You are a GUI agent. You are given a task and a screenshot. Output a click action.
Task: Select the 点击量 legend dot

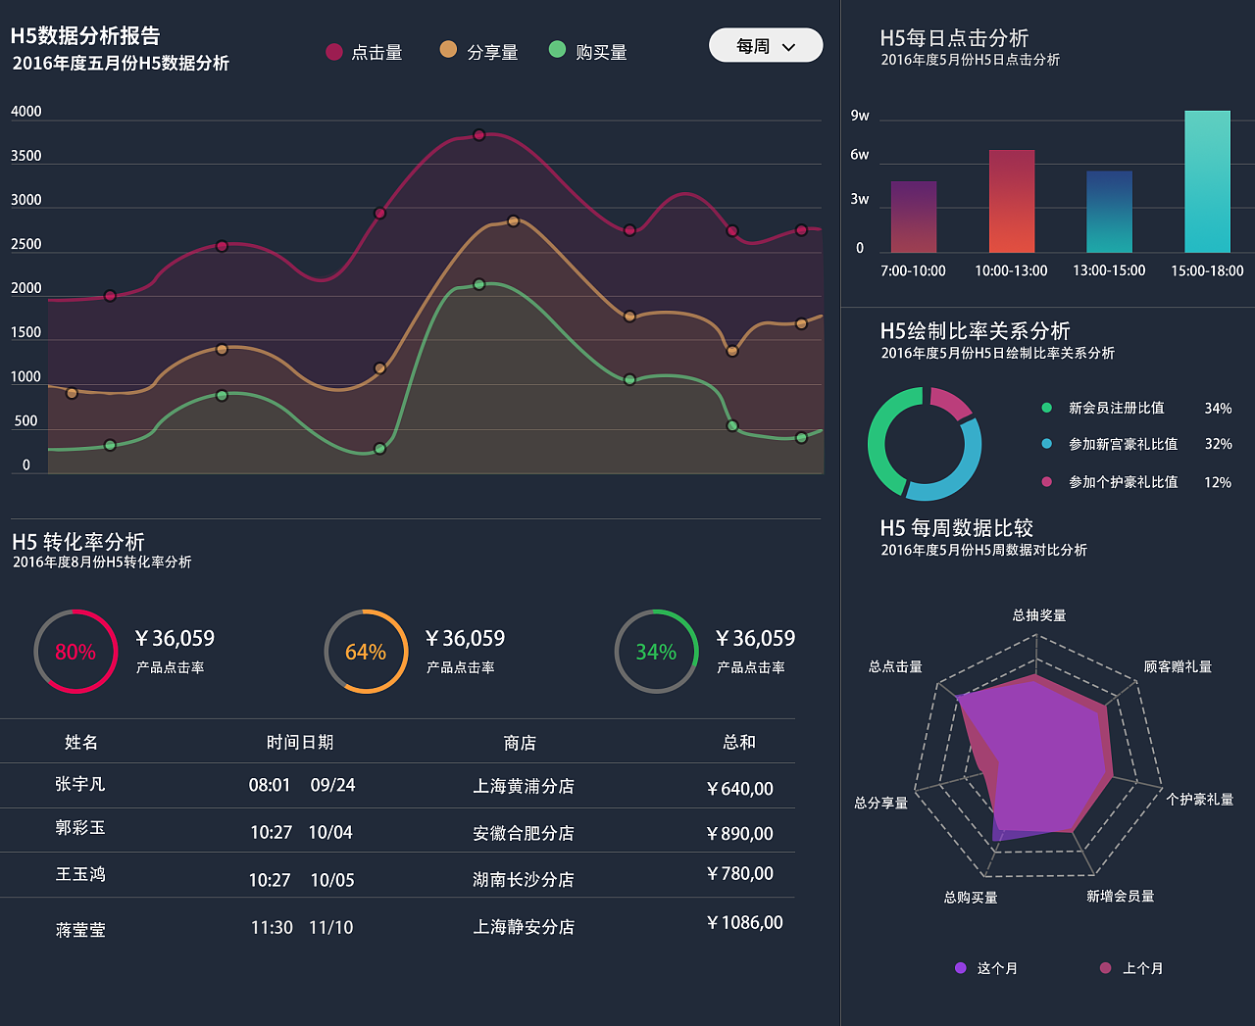tap(334, 51)
